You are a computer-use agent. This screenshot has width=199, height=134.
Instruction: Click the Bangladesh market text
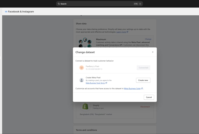96,114
